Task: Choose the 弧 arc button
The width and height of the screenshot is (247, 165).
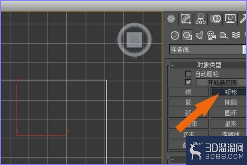Action: (189, 113)
